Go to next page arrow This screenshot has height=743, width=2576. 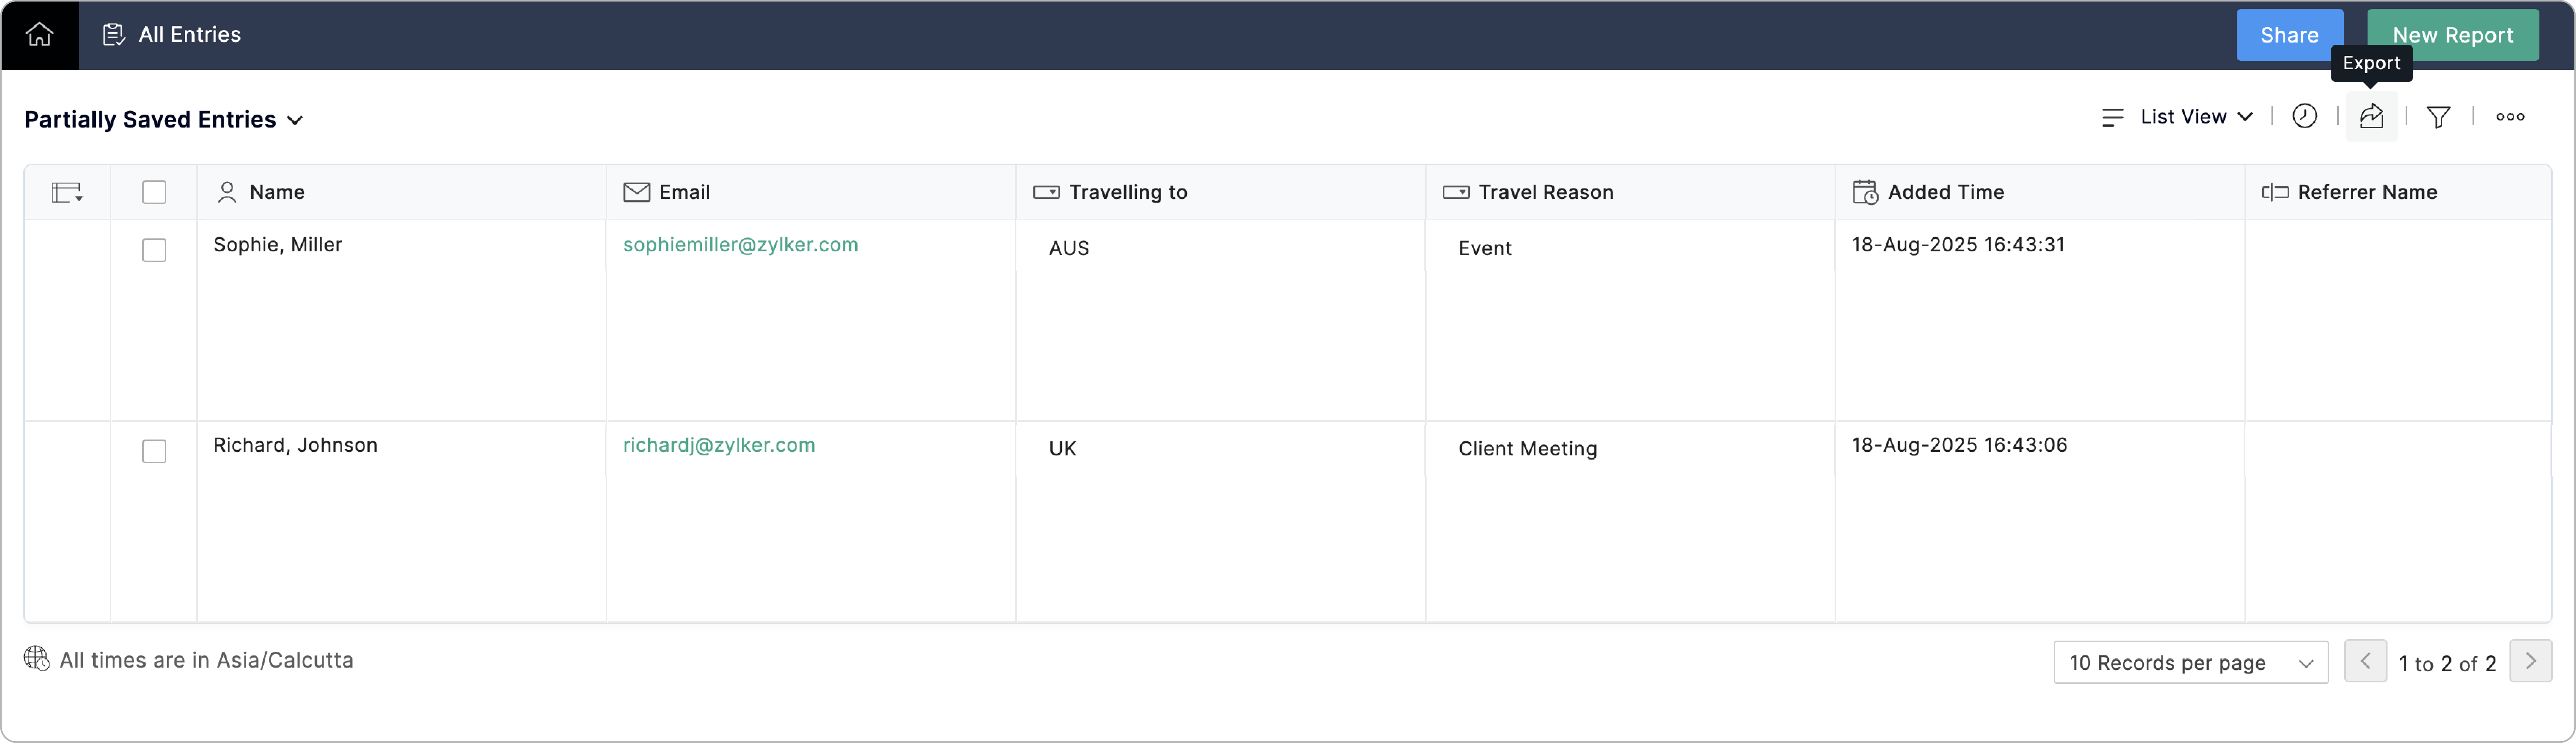(2530, 661)
